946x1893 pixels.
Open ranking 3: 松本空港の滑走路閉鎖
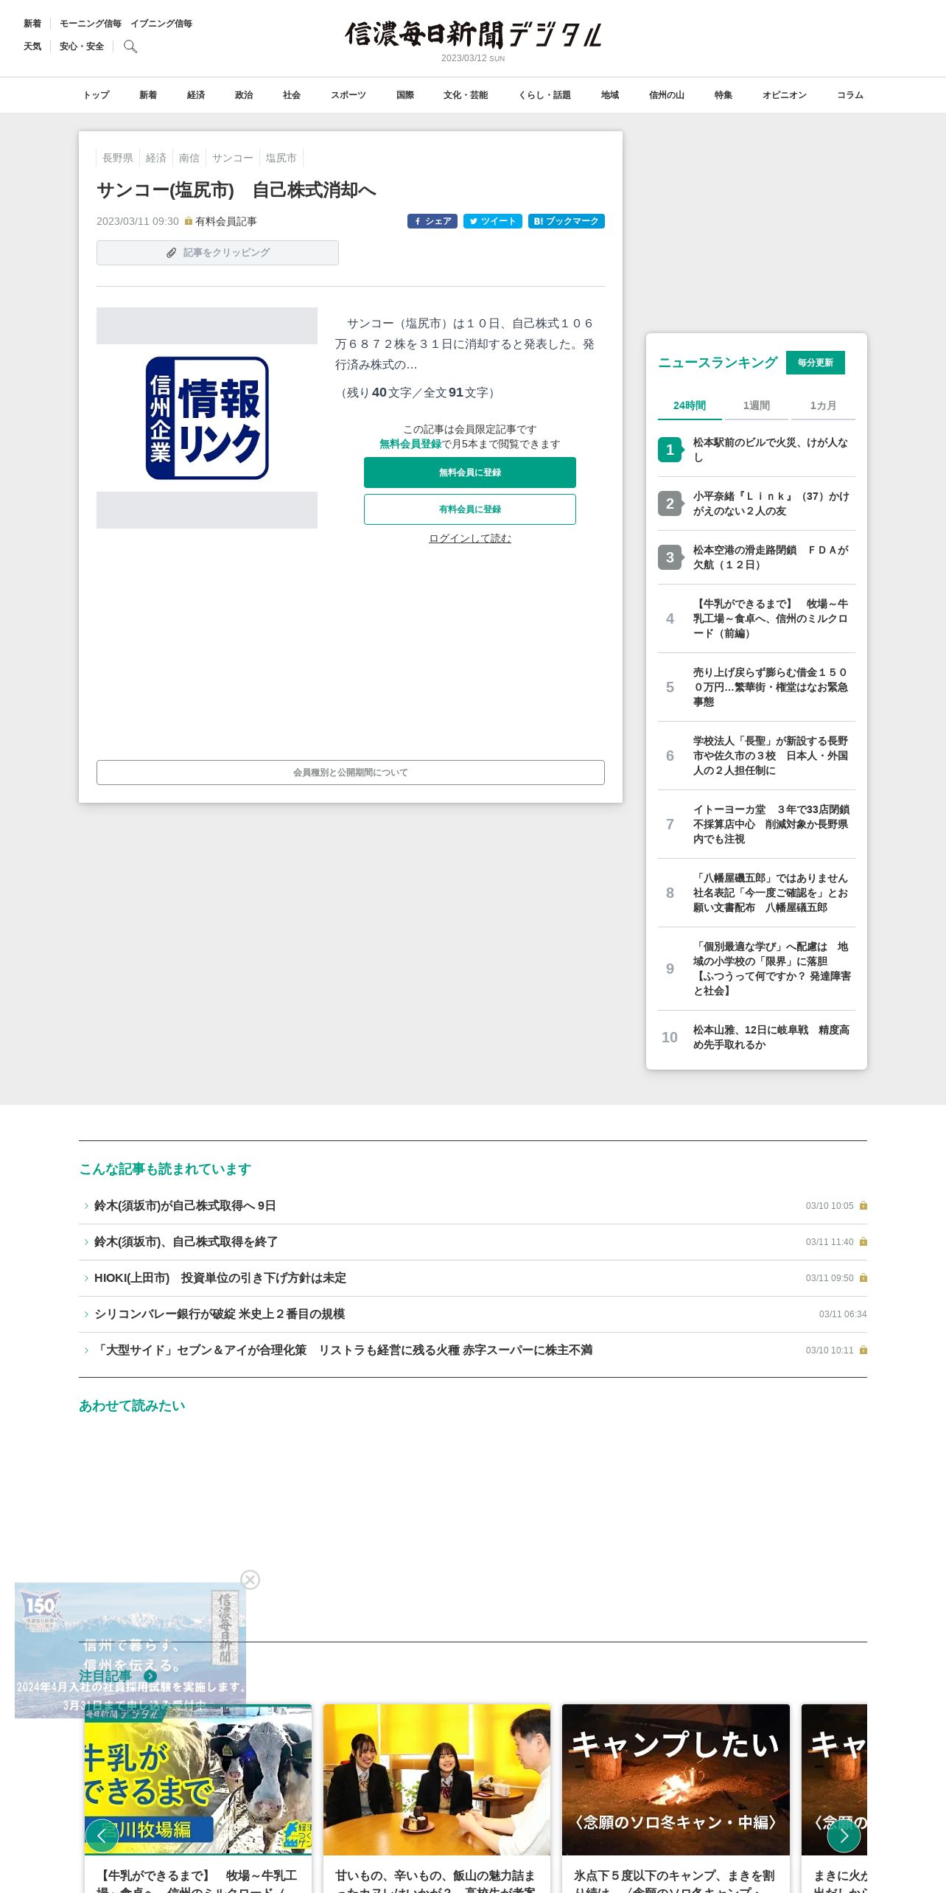(x=757, y=557)
